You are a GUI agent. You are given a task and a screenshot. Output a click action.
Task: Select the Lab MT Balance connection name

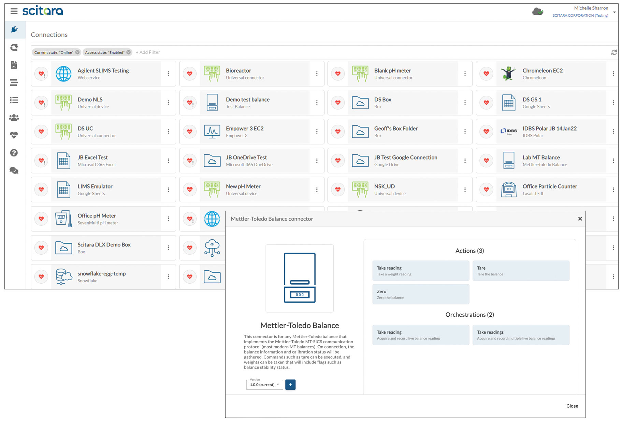(x=541, y=157)
